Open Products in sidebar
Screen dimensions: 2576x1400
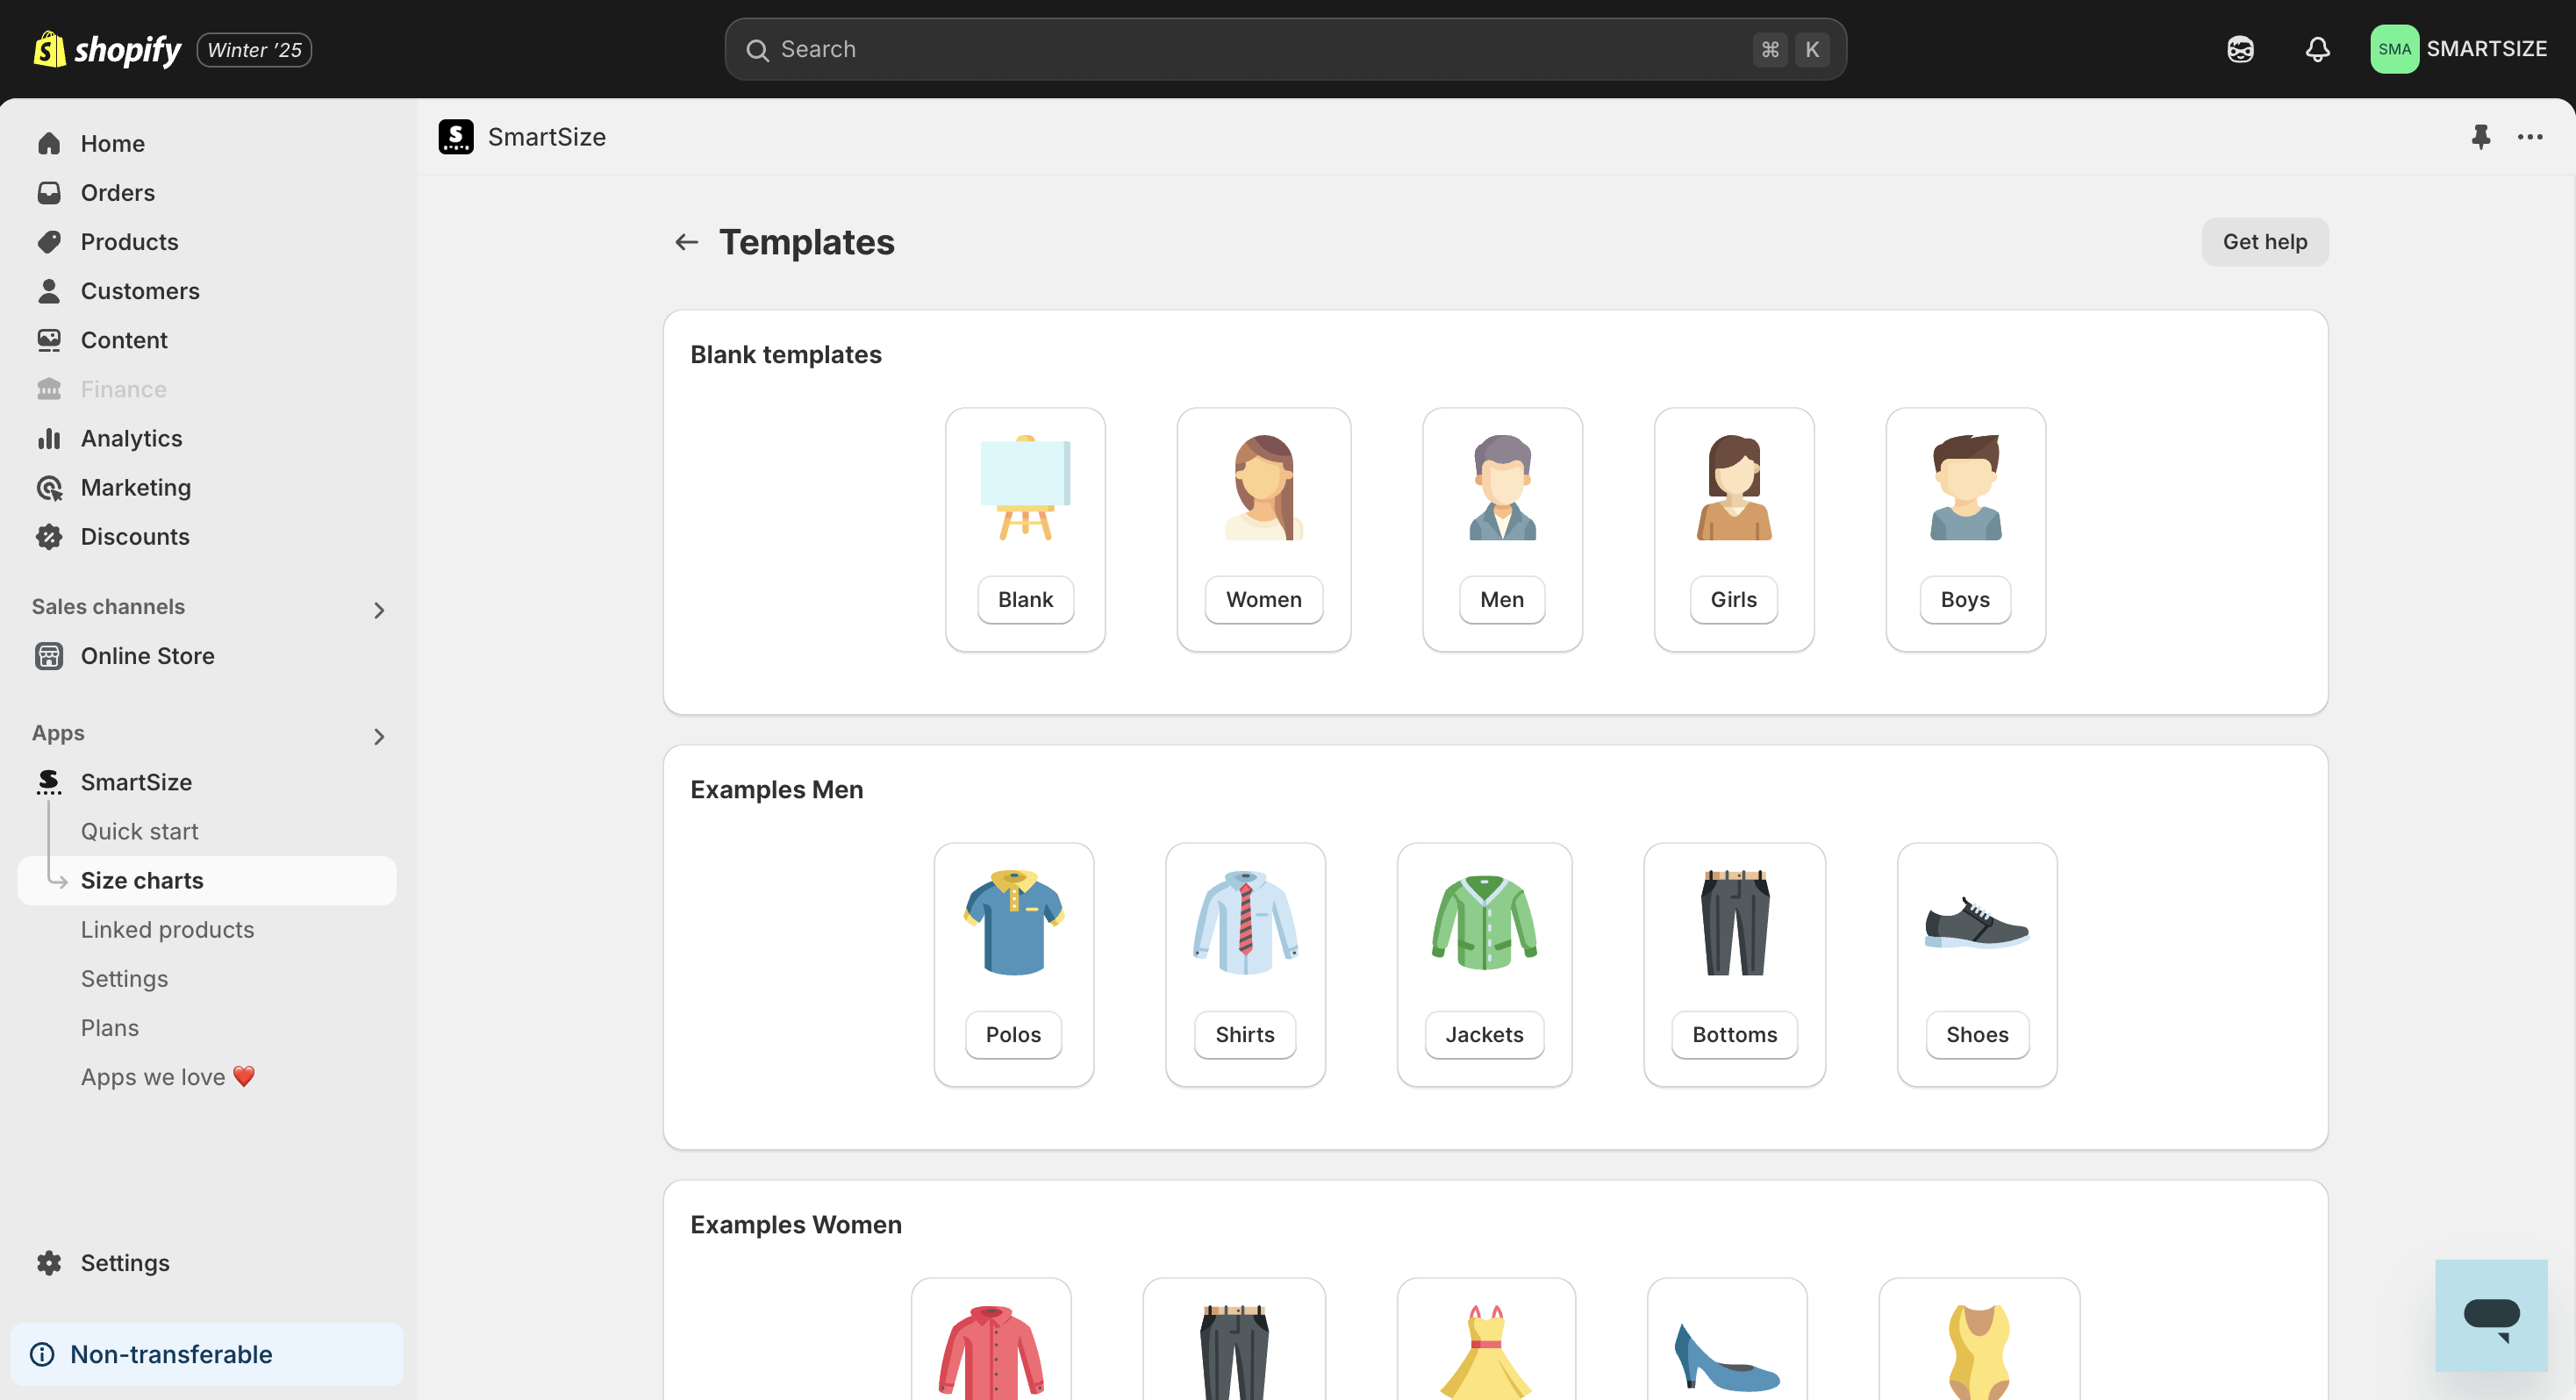(207, 241)
